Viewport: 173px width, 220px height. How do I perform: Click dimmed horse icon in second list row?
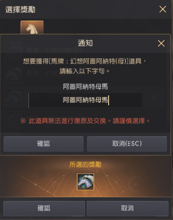[14, 74]
